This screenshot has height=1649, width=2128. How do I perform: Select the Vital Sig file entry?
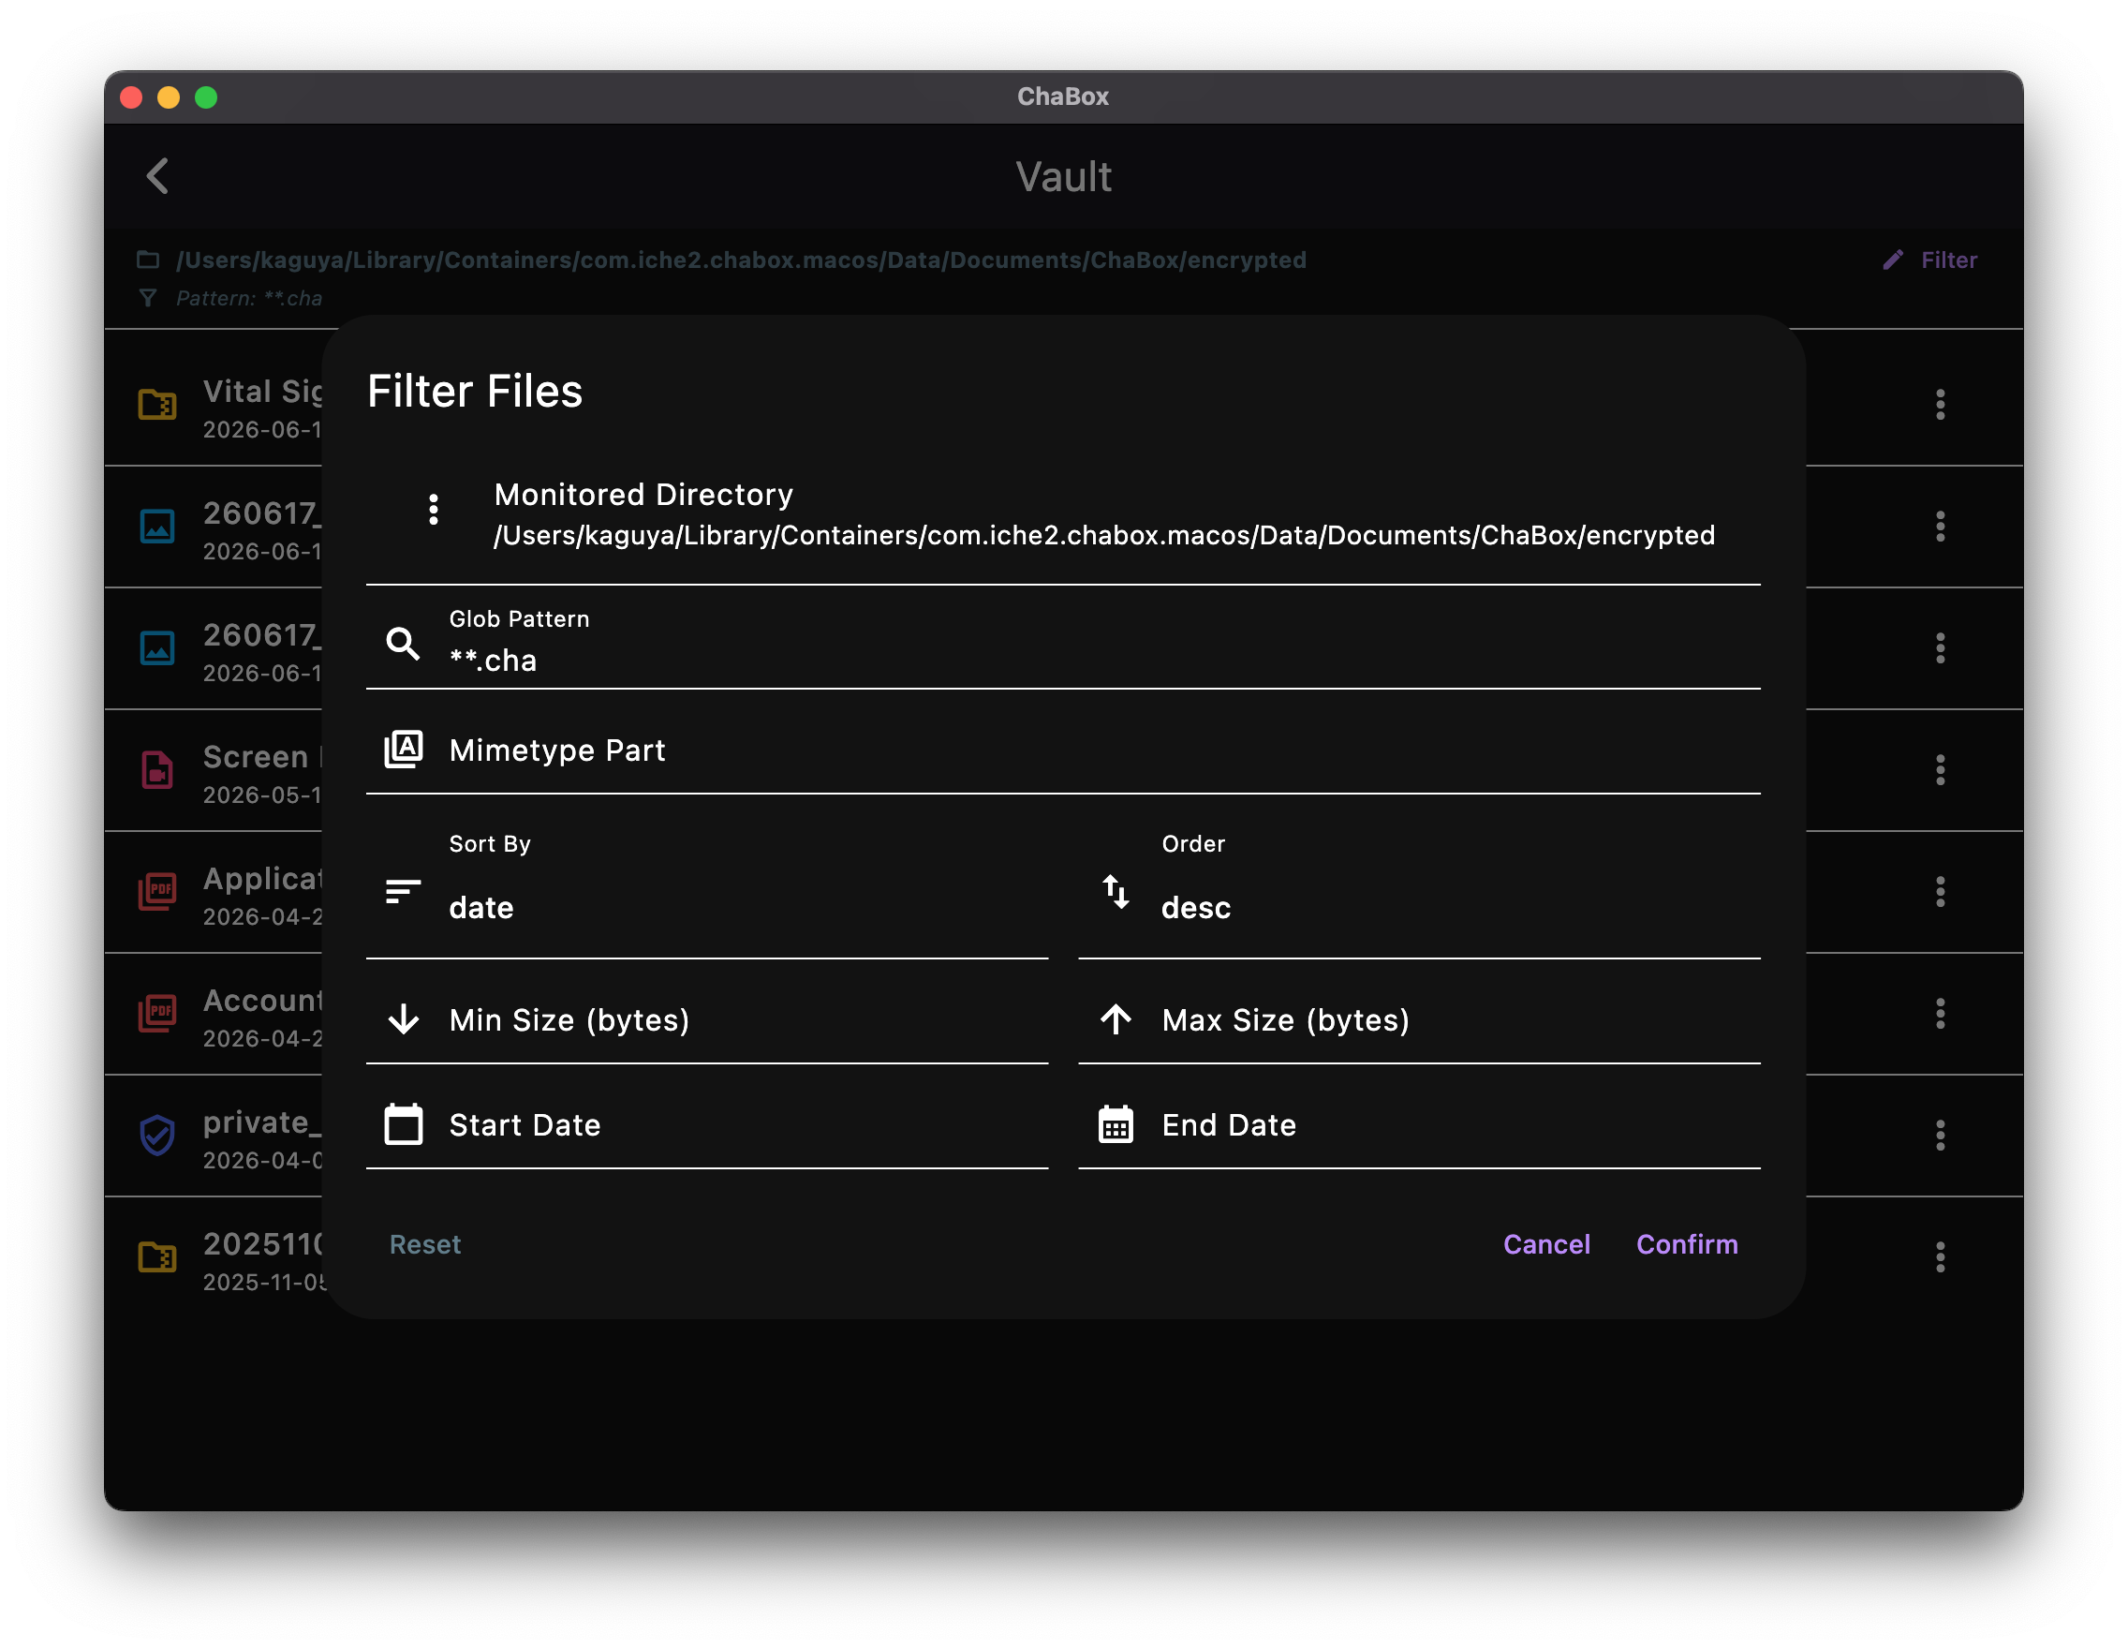pos(1063,405)
